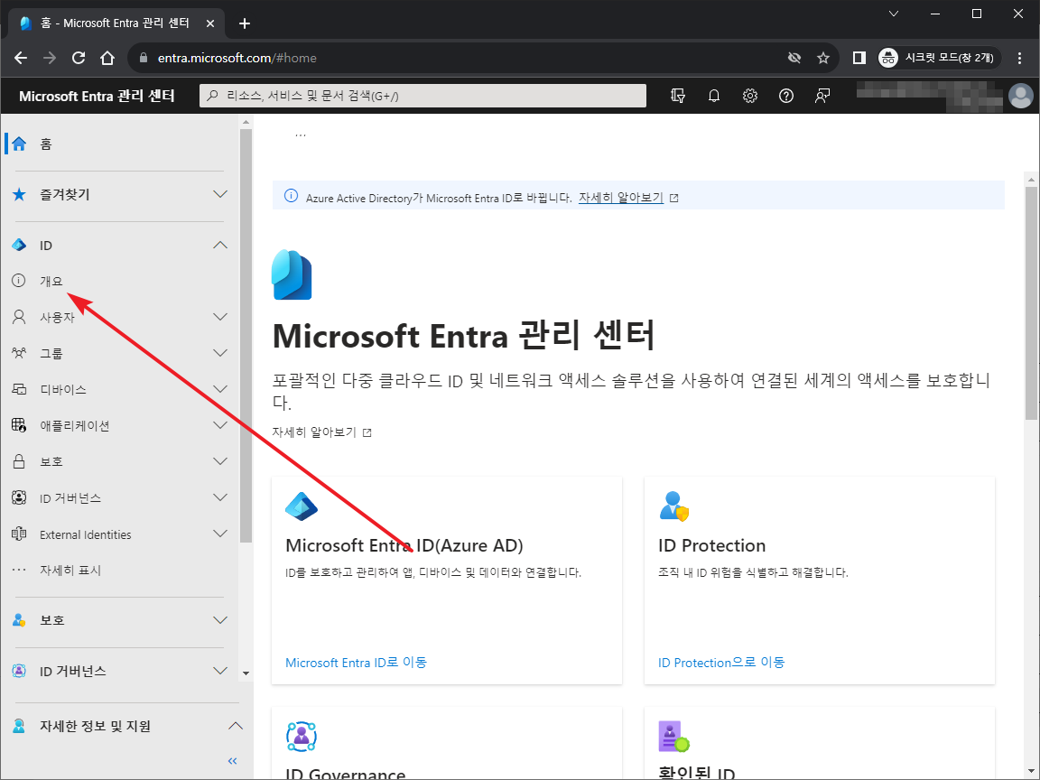
Task: Collapse the sidebar with the double-chevron icon
Action: coord(232,761)
